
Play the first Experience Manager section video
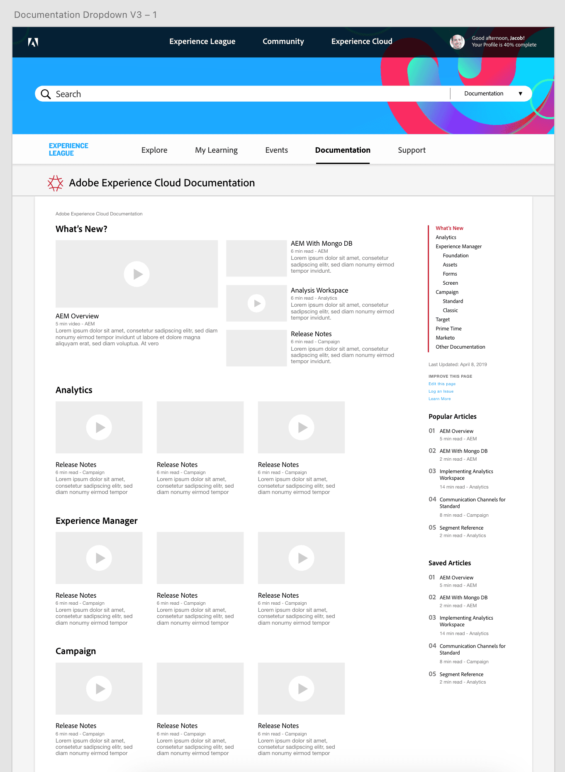pyautogui.click(x=99, y=558)
